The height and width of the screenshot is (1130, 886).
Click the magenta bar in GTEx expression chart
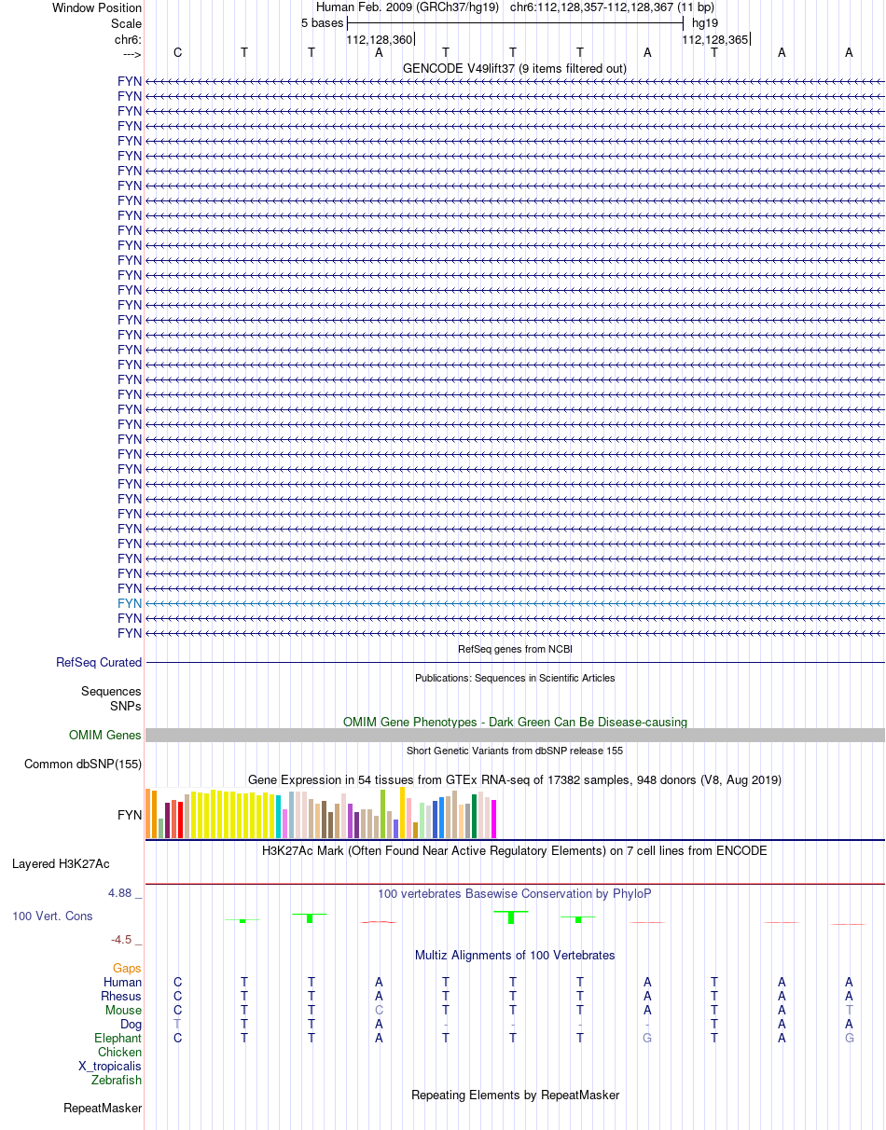click(494, 819)
